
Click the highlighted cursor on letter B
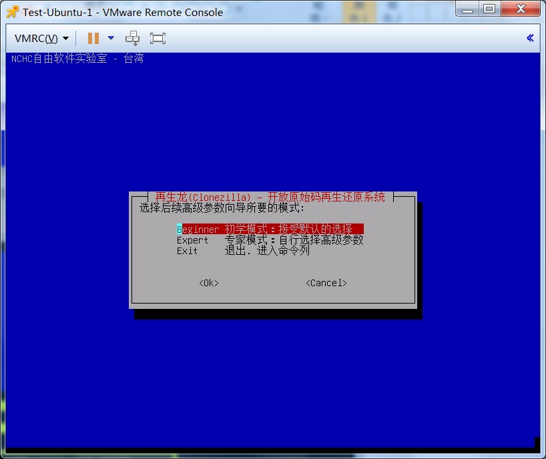pos(180,229)
